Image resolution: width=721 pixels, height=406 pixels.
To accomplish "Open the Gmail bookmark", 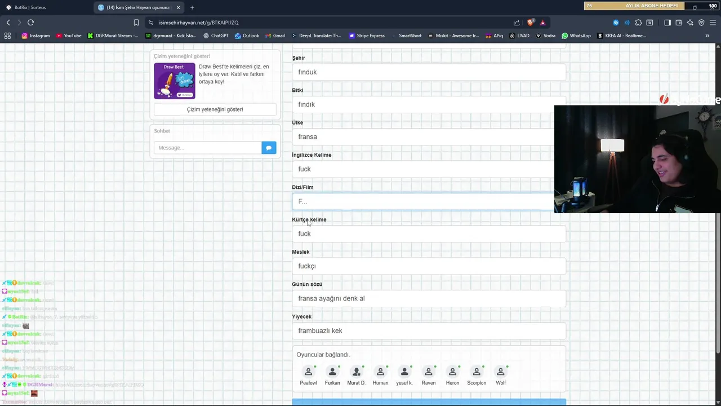I will click(275, 36).
